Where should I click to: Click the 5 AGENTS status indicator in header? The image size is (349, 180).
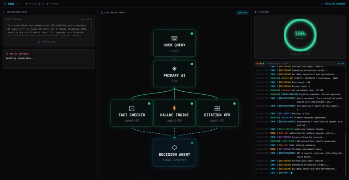52,4
